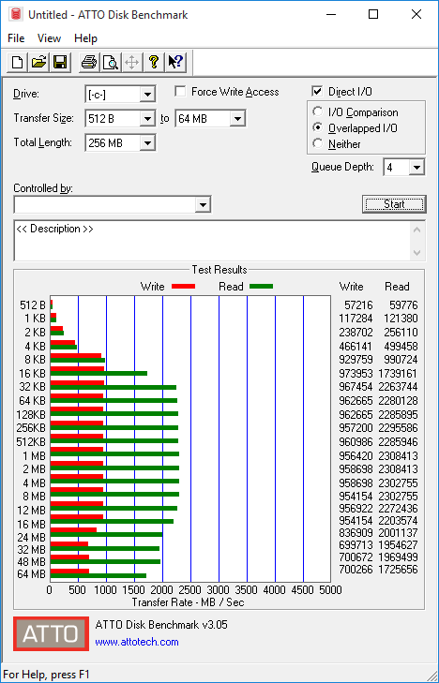Image resolution: width=439 pixels, height=683 pixels.
Task: Click the 32 MB write value 699713
Action: (356, 545)
